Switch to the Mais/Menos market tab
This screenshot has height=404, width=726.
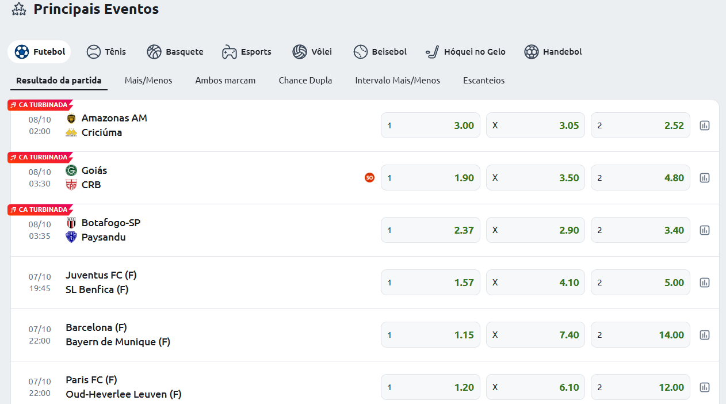pos(148,81)
